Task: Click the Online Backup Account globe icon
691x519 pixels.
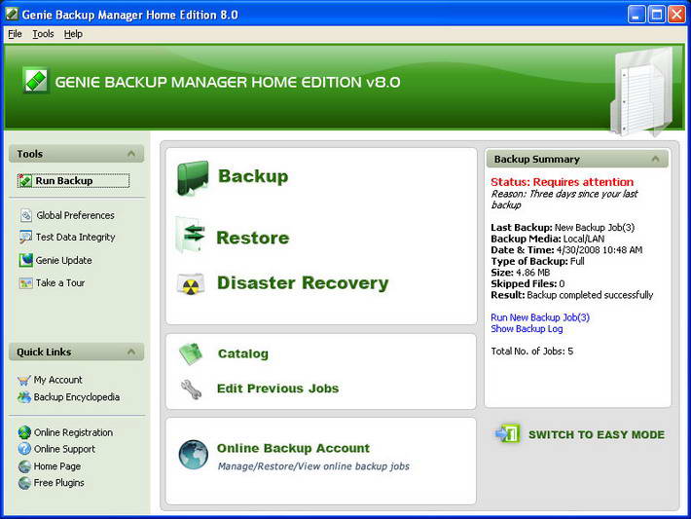Action: (x=194, y=455)
